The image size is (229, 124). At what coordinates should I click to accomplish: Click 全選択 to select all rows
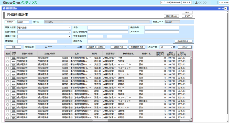(91, 47)
